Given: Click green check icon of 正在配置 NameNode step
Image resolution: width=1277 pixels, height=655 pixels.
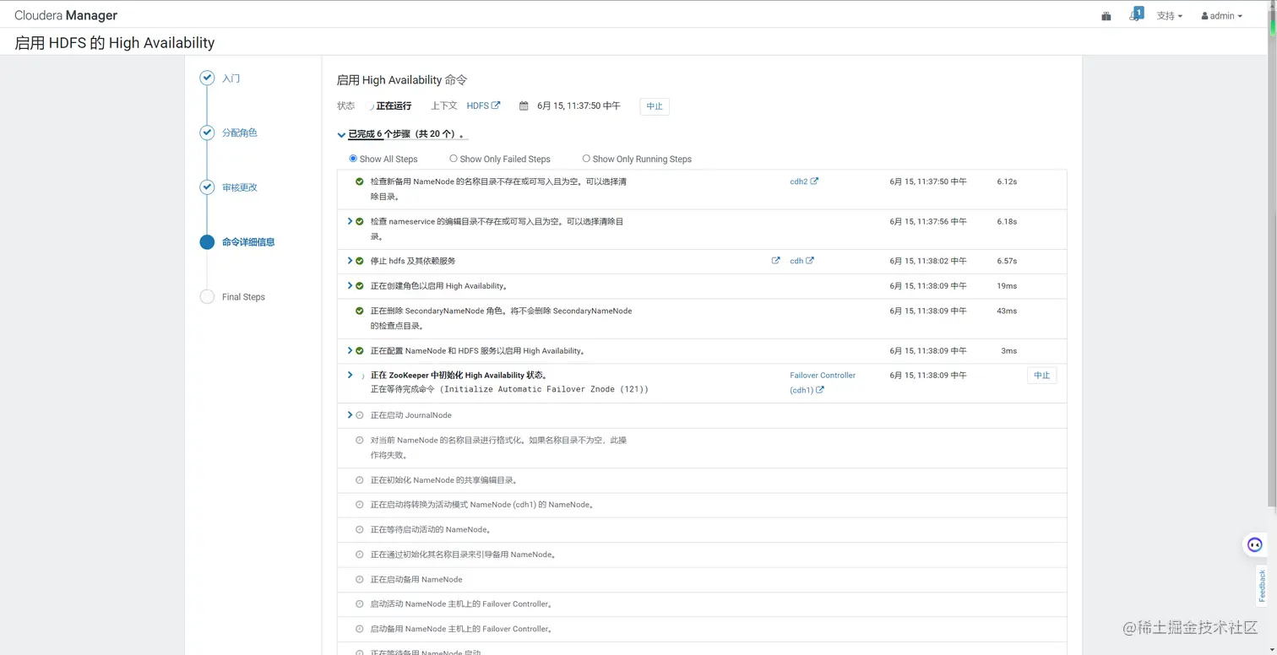Looking at the screenshot, I should coord(360,350).
